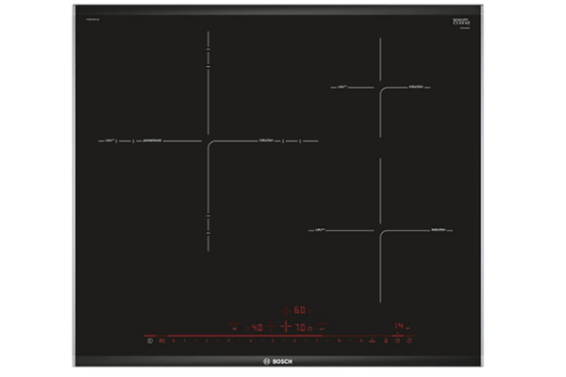Set power level 0 on the slider scale
Image resolution: width=566 pixels, height=377 pixels.
[x=174, y=340]
